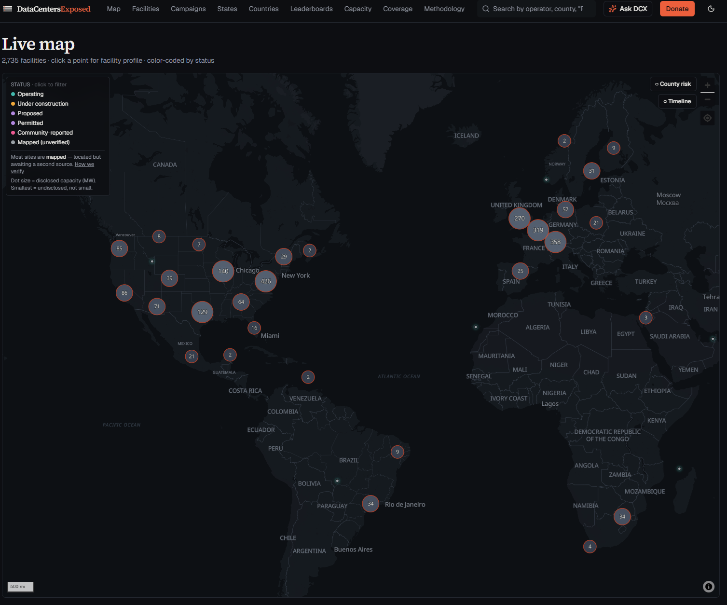727x605 pixels.
Task: Open the 29 cluster northeast of Chicago
Action: point(284,257)
